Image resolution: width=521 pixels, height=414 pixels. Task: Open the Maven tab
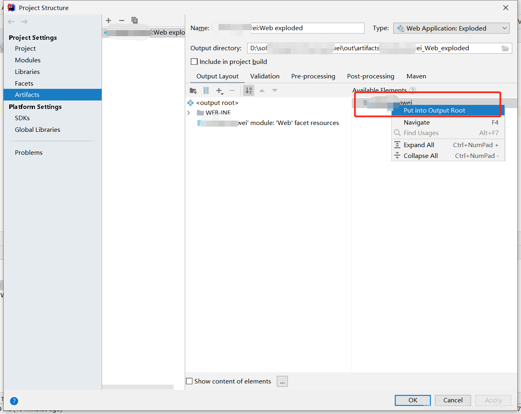coord(416,76)
